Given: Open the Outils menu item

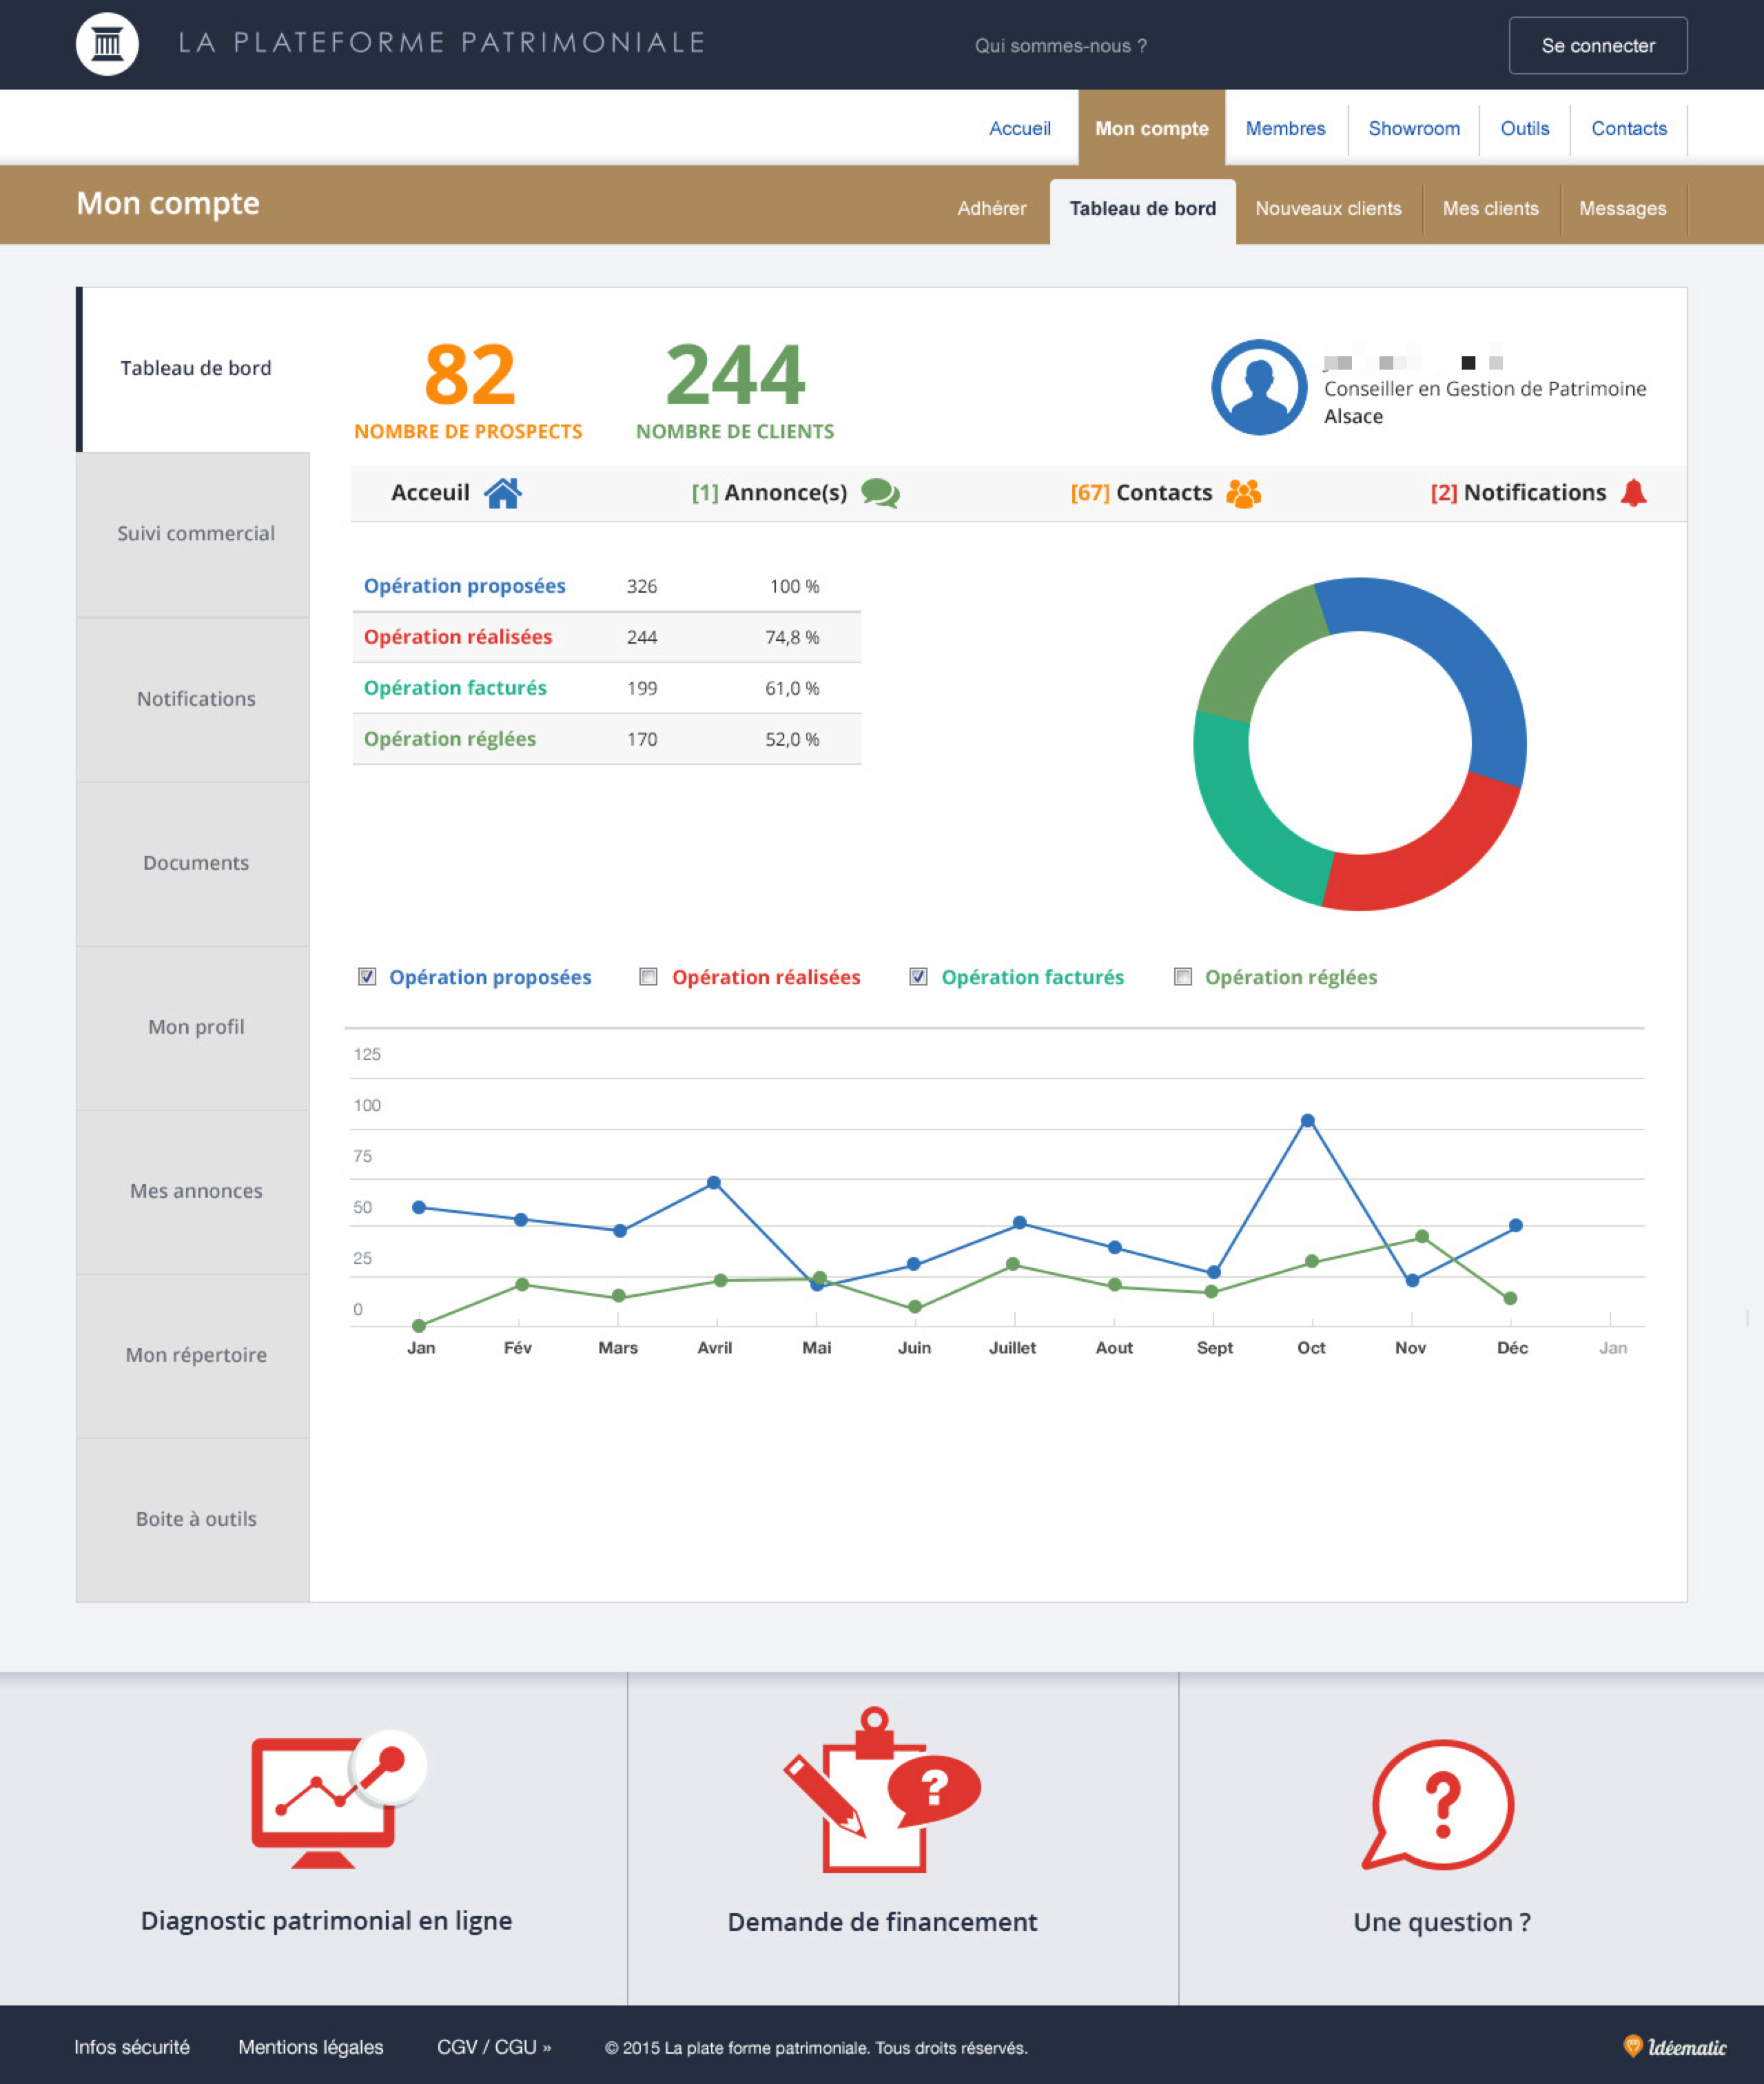Looking at the screenshot, I should (1524, 128).
